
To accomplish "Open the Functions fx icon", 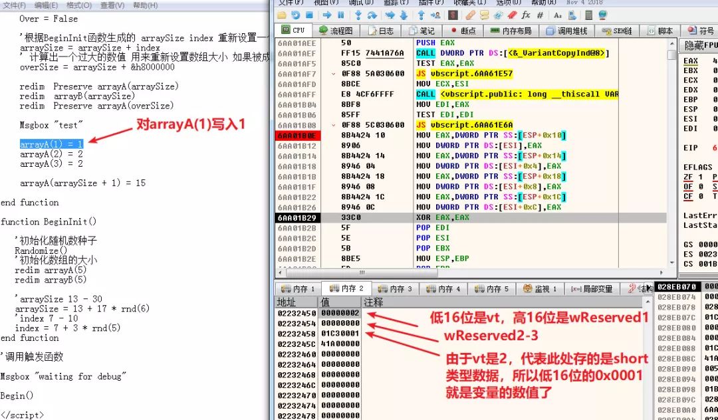I will pos(526,15).
